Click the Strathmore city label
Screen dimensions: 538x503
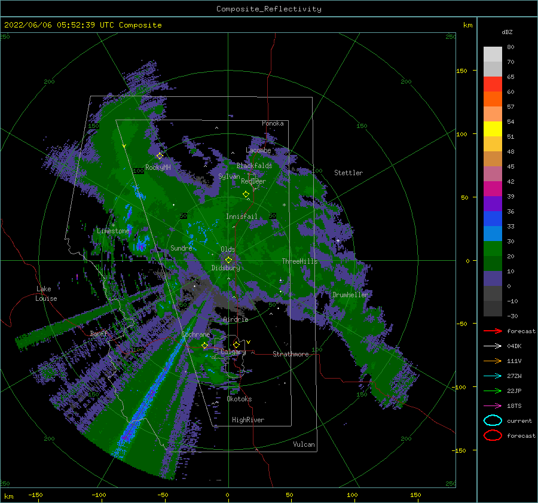pos(291,354)
